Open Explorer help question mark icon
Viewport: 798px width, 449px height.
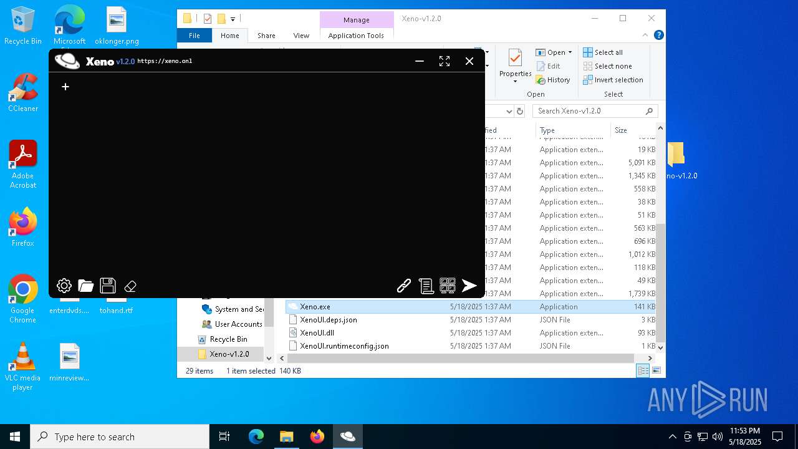point(658,36)
